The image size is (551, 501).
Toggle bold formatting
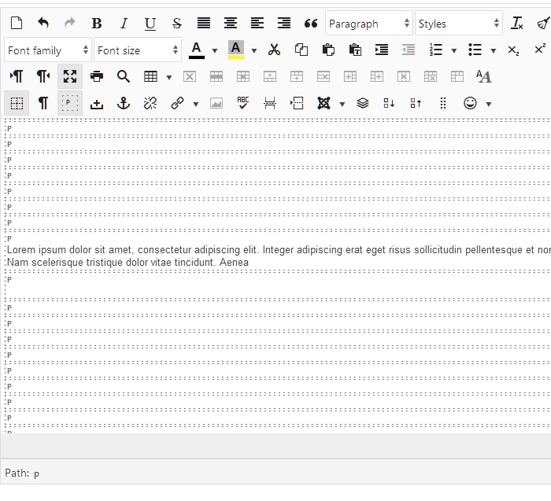pos(97,24)
